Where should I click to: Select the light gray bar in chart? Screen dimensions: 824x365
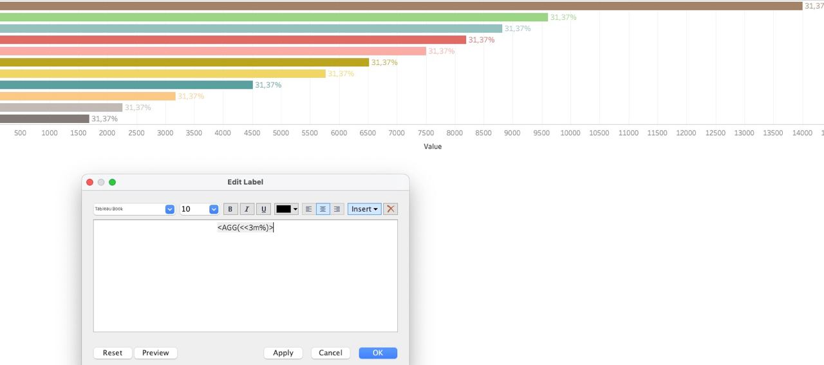[61, 108]
